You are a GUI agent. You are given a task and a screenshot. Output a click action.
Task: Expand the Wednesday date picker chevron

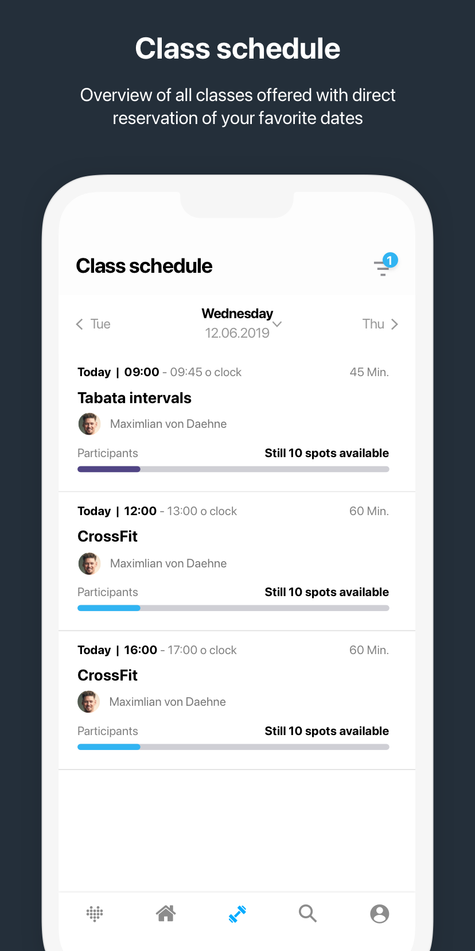[277, 324]
